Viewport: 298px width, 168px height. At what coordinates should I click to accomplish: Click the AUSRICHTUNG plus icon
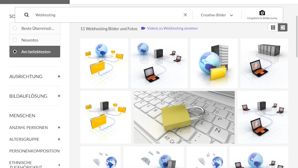coord(59,77)
